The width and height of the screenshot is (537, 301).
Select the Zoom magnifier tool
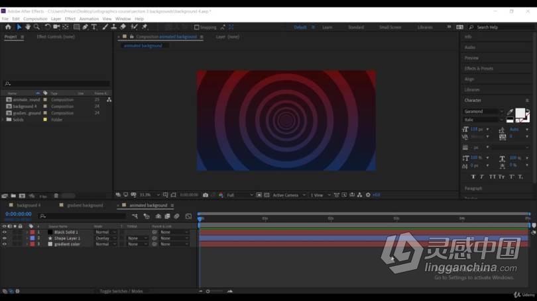point(36,27)
